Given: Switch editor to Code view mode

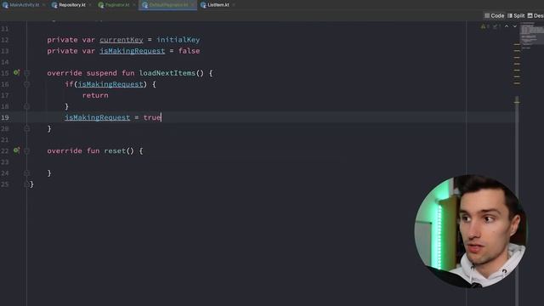Looking at the screenshot, I should (x=495, y=15).
